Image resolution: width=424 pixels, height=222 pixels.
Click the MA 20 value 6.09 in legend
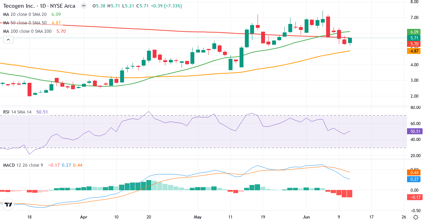56,14
